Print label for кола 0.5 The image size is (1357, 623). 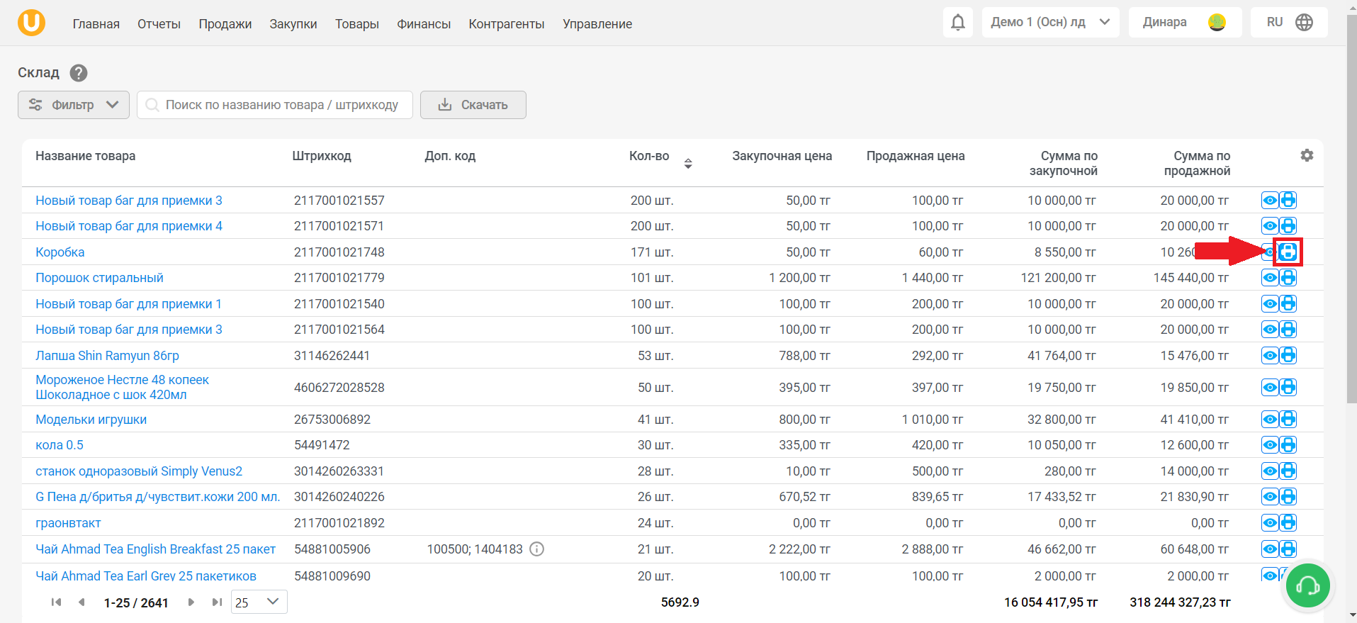click(1288, 445)
